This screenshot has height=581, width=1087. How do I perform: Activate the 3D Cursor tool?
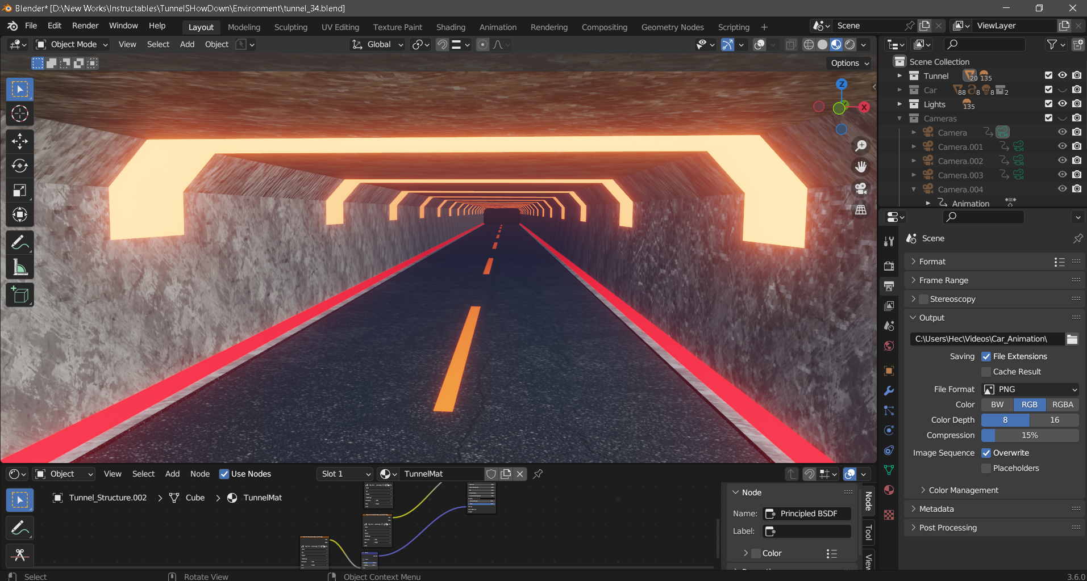pyautogui.click(x=20, y=113)
